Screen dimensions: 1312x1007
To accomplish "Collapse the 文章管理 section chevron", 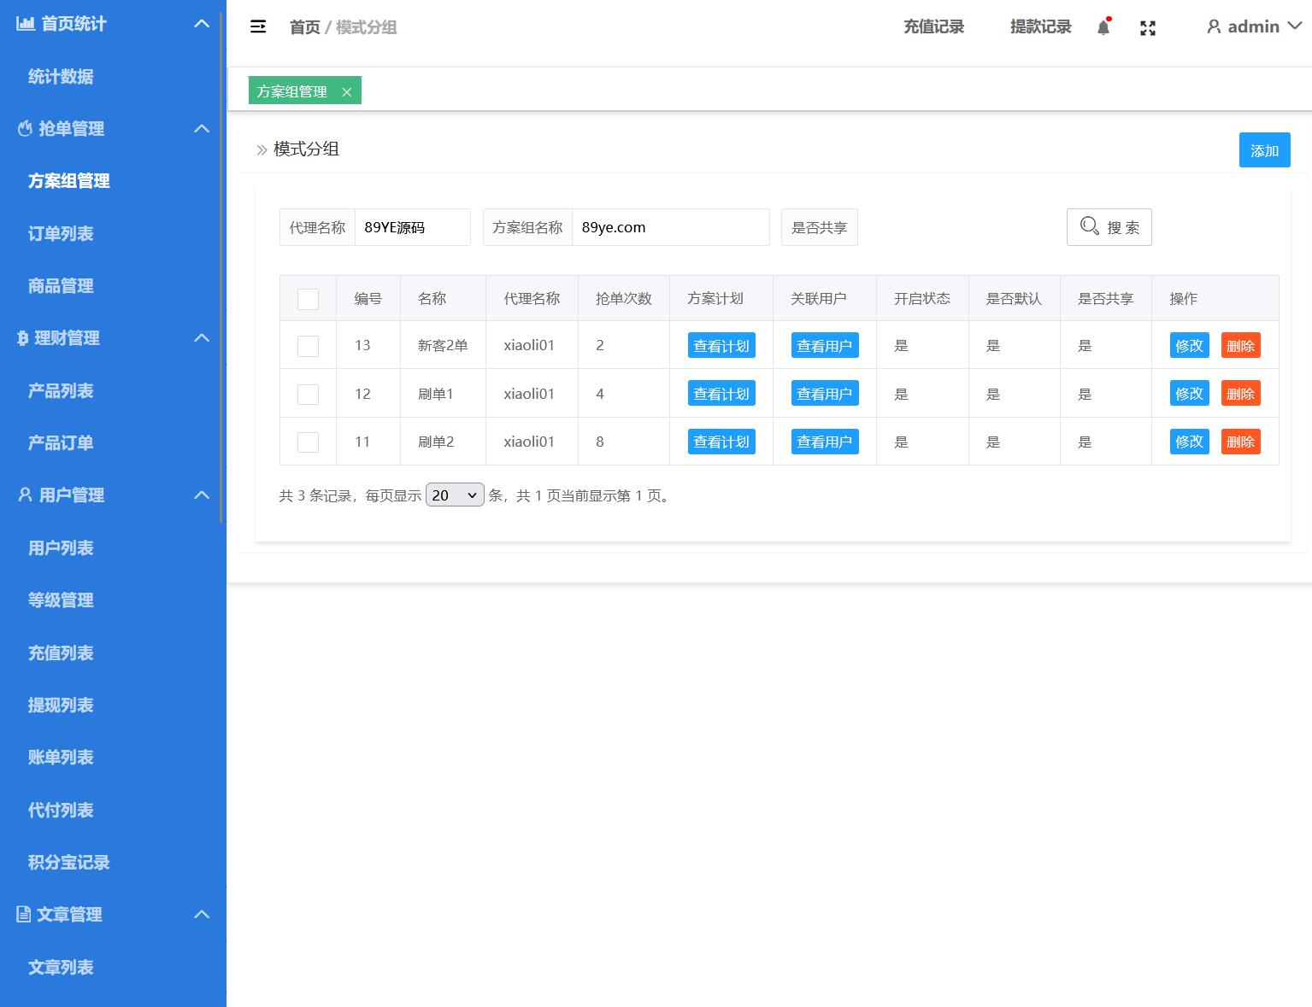I will click(x=202, y=914).
